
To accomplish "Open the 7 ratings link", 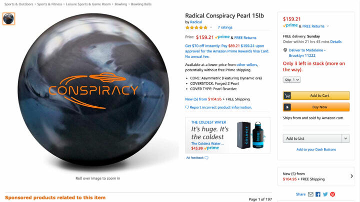I will (225, 27).
